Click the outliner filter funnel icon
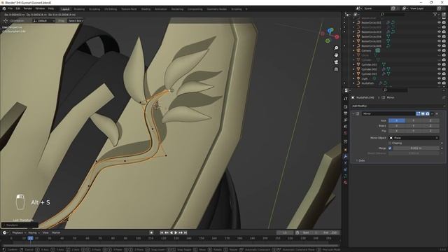Screen dimensions: 448x252 [x=435, y=14]
